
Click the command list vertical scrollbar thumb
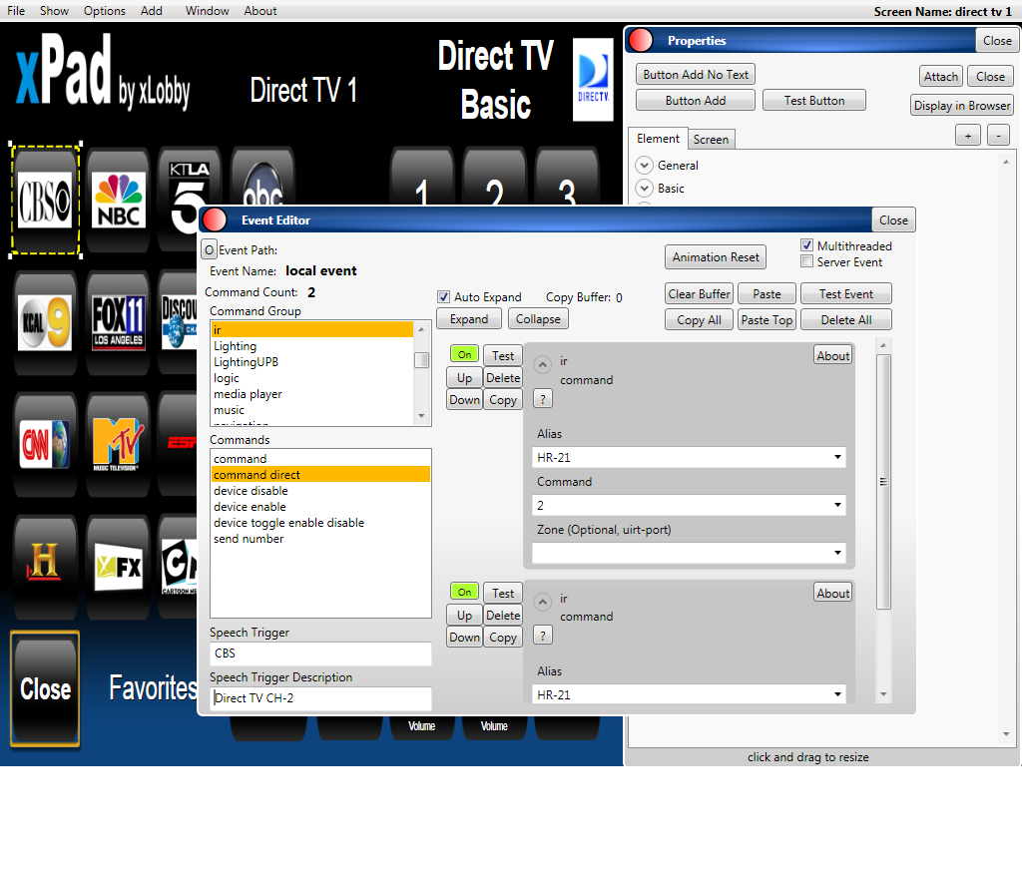[x=883, y=482]
